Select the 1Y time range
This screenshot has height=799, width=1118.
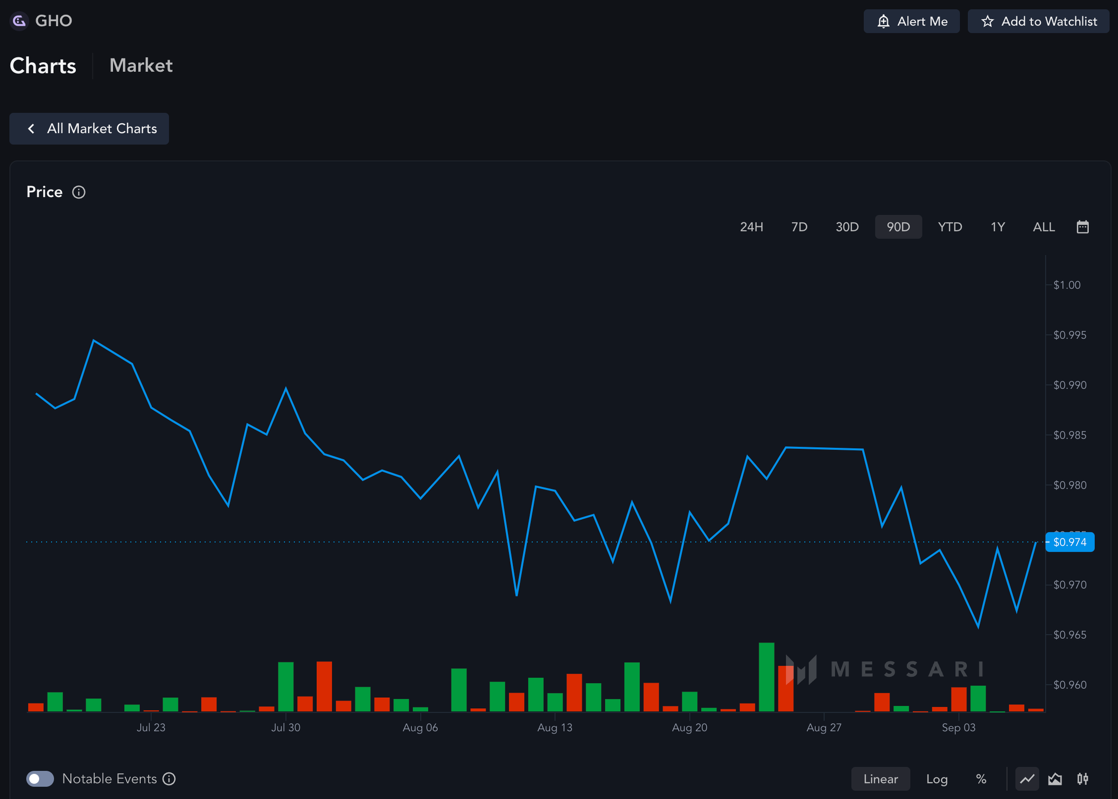coord(997,227)
